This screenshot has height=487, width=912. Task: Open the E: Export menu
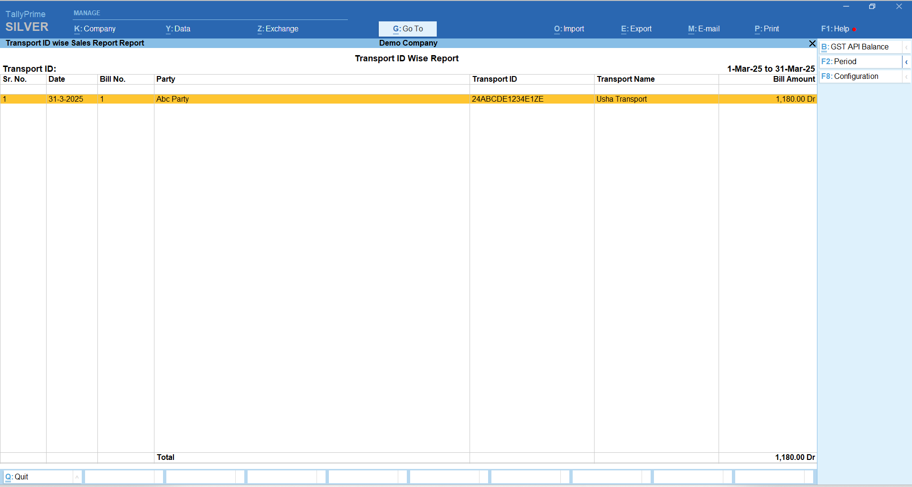(x=636, y=29)
